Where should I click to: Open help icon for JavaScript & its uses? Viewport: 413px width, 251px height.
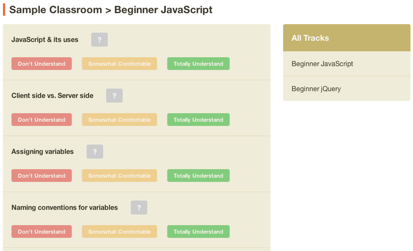coord(100,40)
